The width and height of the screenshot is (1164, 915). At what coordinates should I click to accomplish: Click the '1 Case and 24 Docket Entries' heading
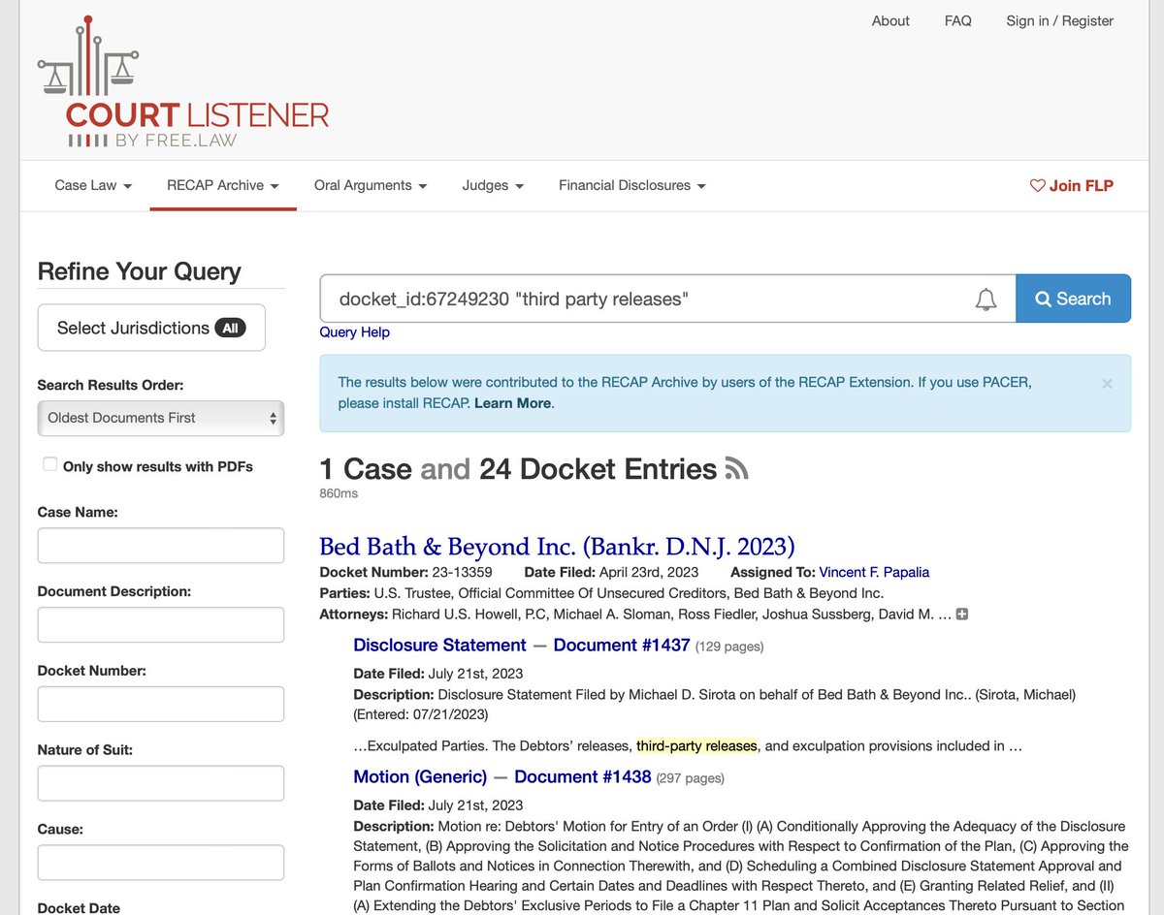point(518,470)
